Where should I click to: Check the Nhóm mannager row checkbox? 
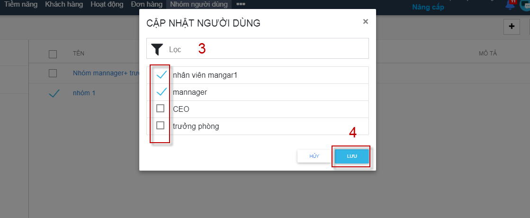(x=53, y=73)
